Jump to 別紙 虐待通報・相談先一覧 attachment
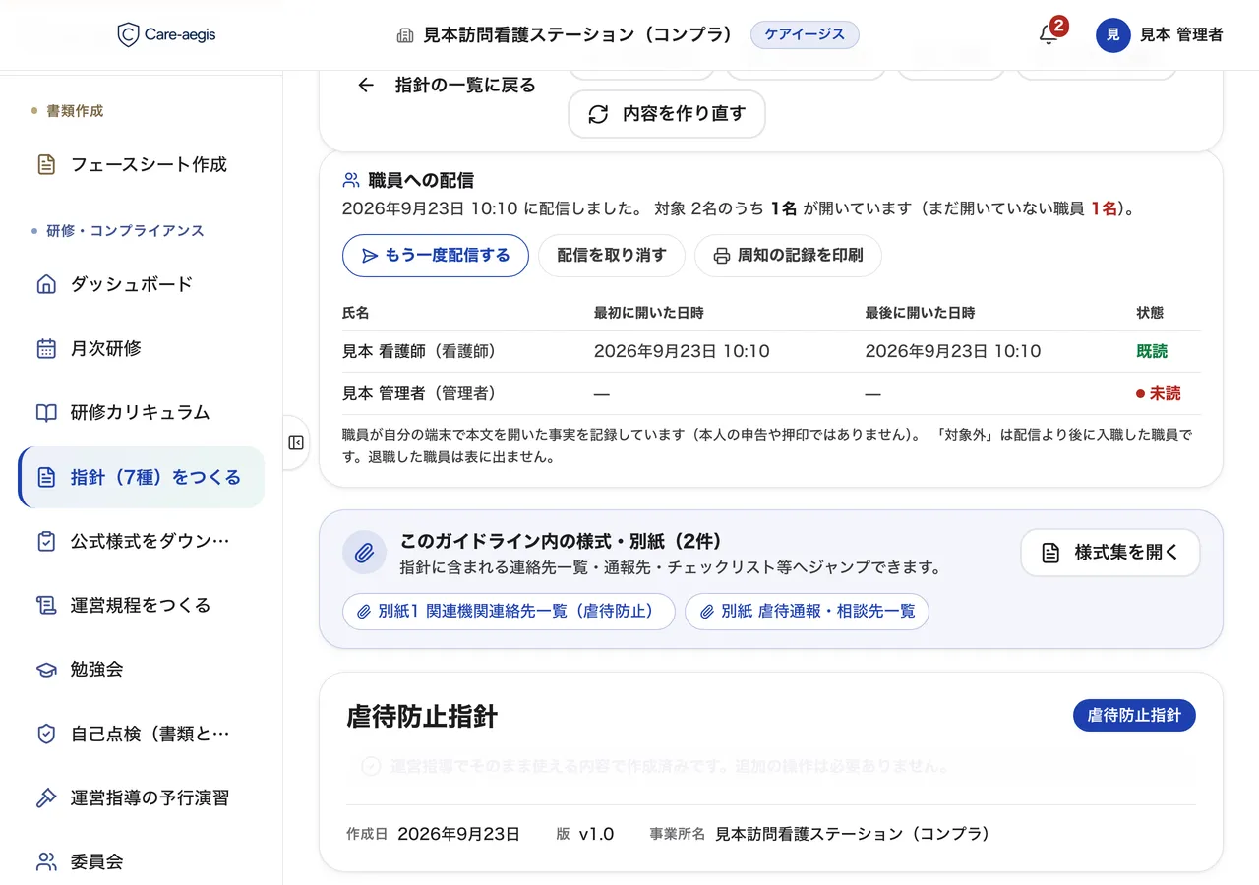The width and height of the screenshot is (1259, 885). coord(807,611)
